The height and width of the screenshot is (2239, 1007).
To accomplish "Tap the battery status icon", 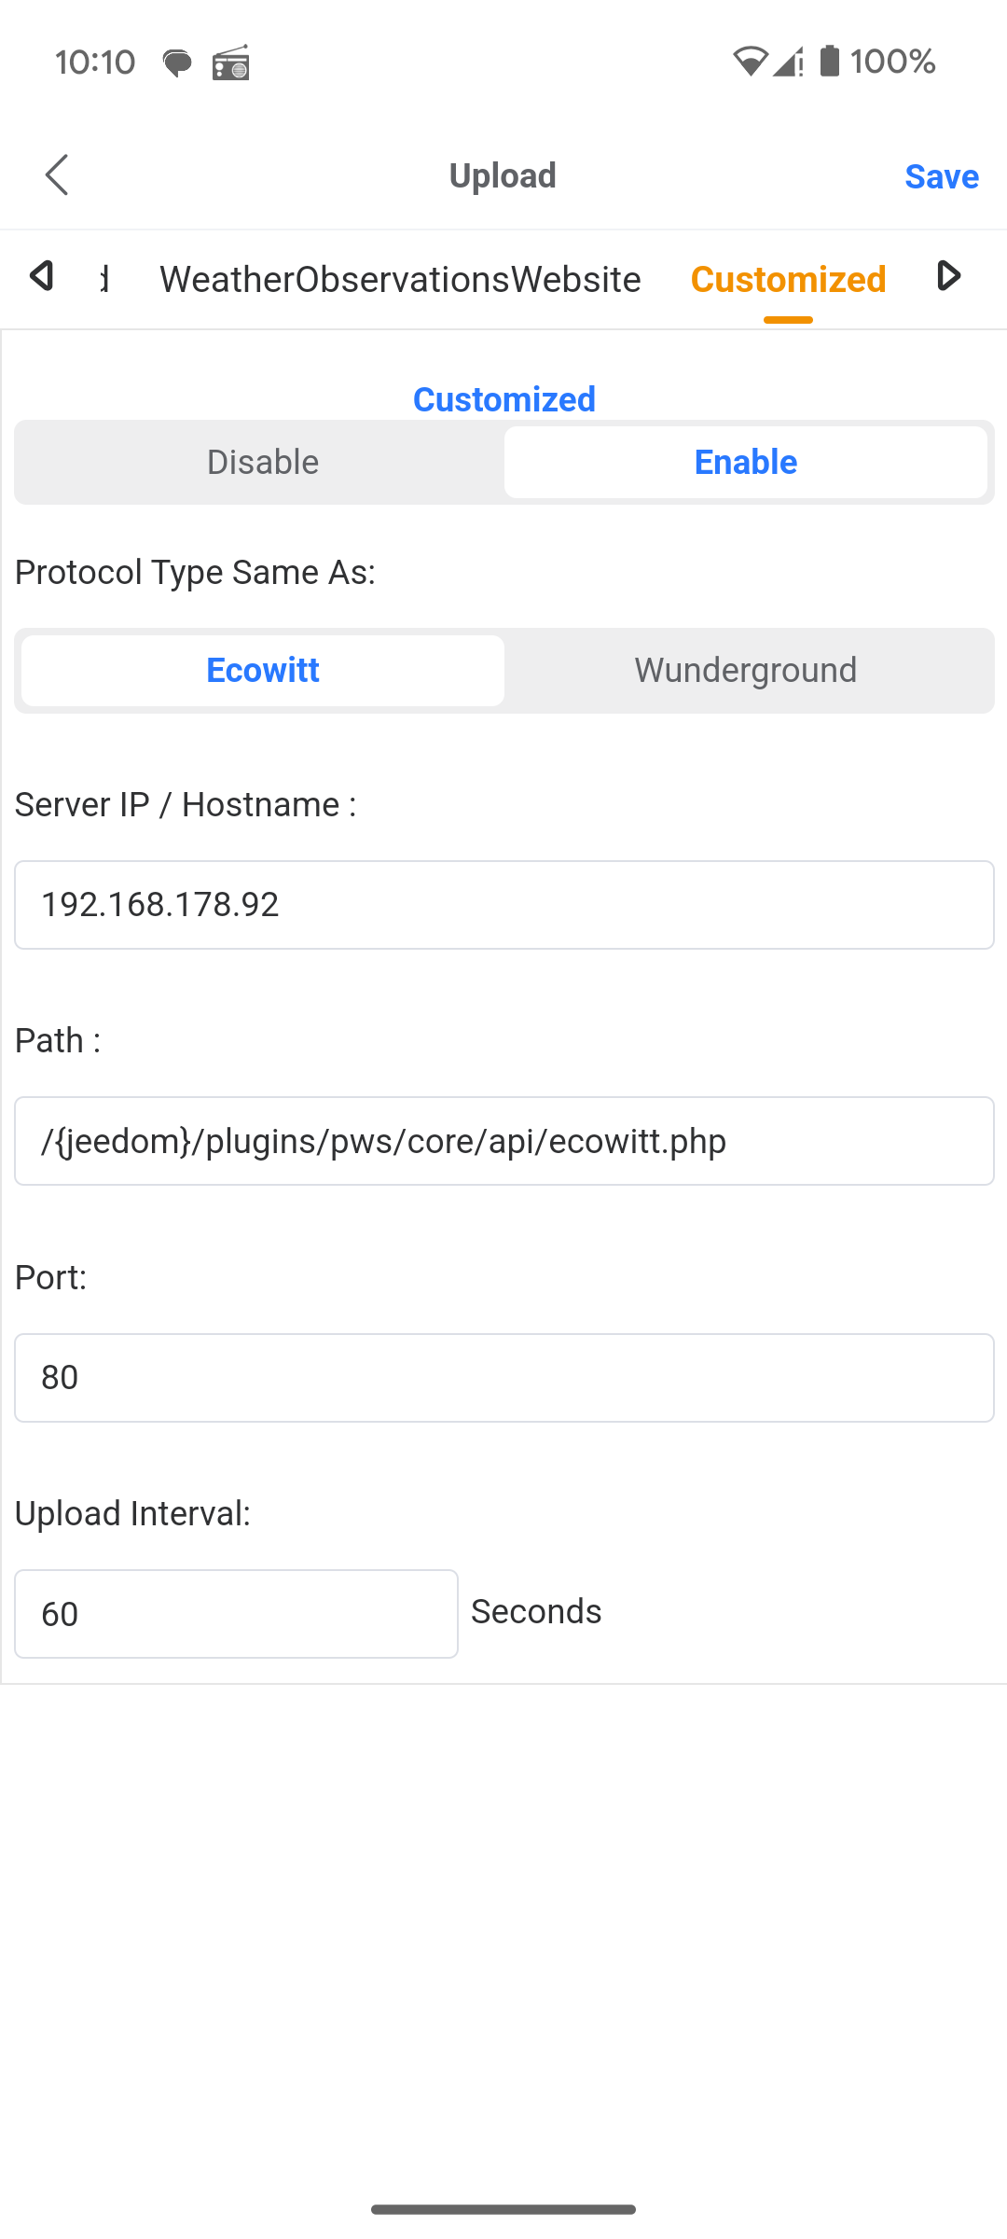I will [x=829, y=62].
